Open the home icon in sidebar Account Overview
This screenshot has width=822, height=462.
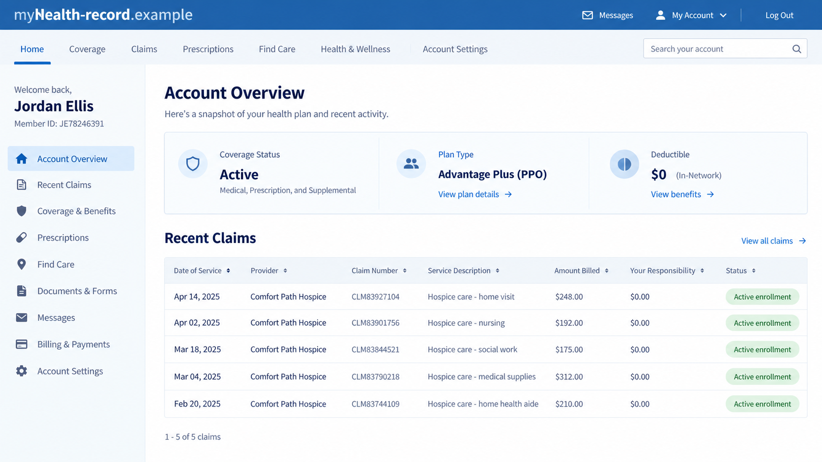point(22,159)
